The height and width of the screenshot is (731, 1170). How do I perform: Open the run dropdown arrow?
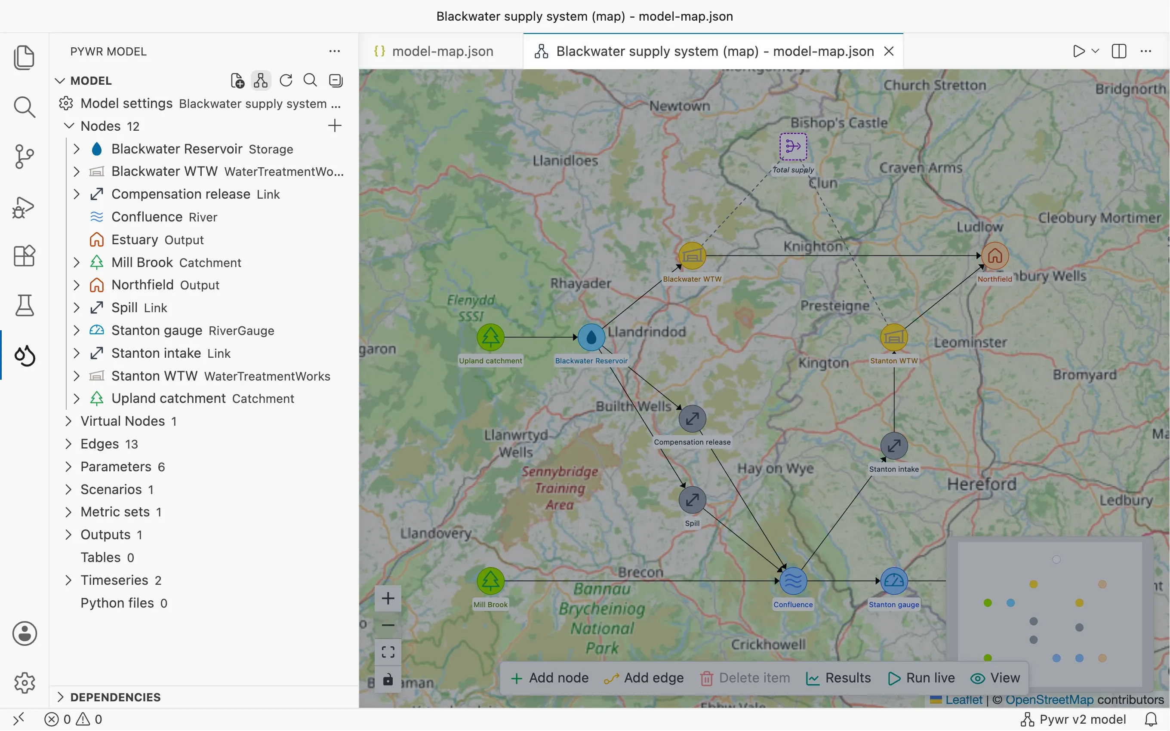tap(1096, 51)
